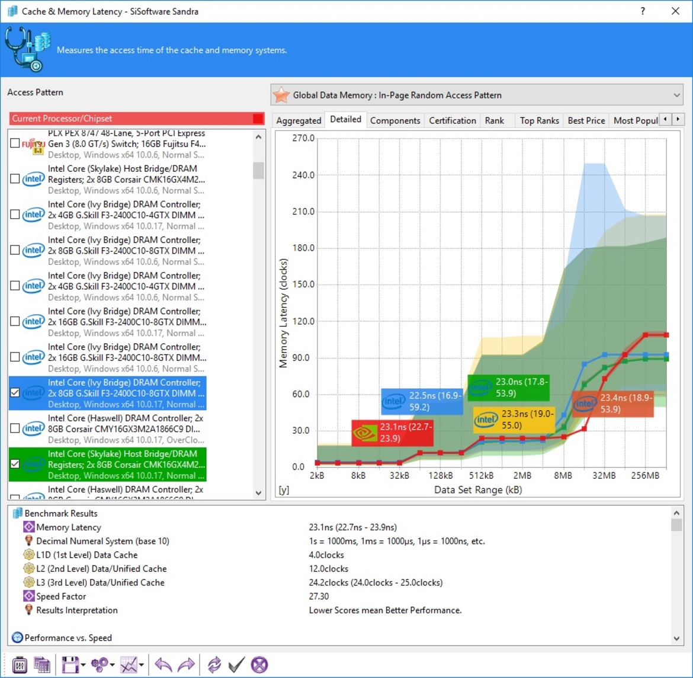Tick Ivy Bridge 2x 16GB 10.0.6 checkbox
693x678 pixels.
15,357
